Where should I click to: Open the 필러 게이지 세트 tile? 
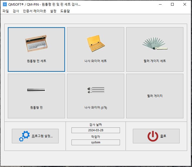[x=155, y=49]
